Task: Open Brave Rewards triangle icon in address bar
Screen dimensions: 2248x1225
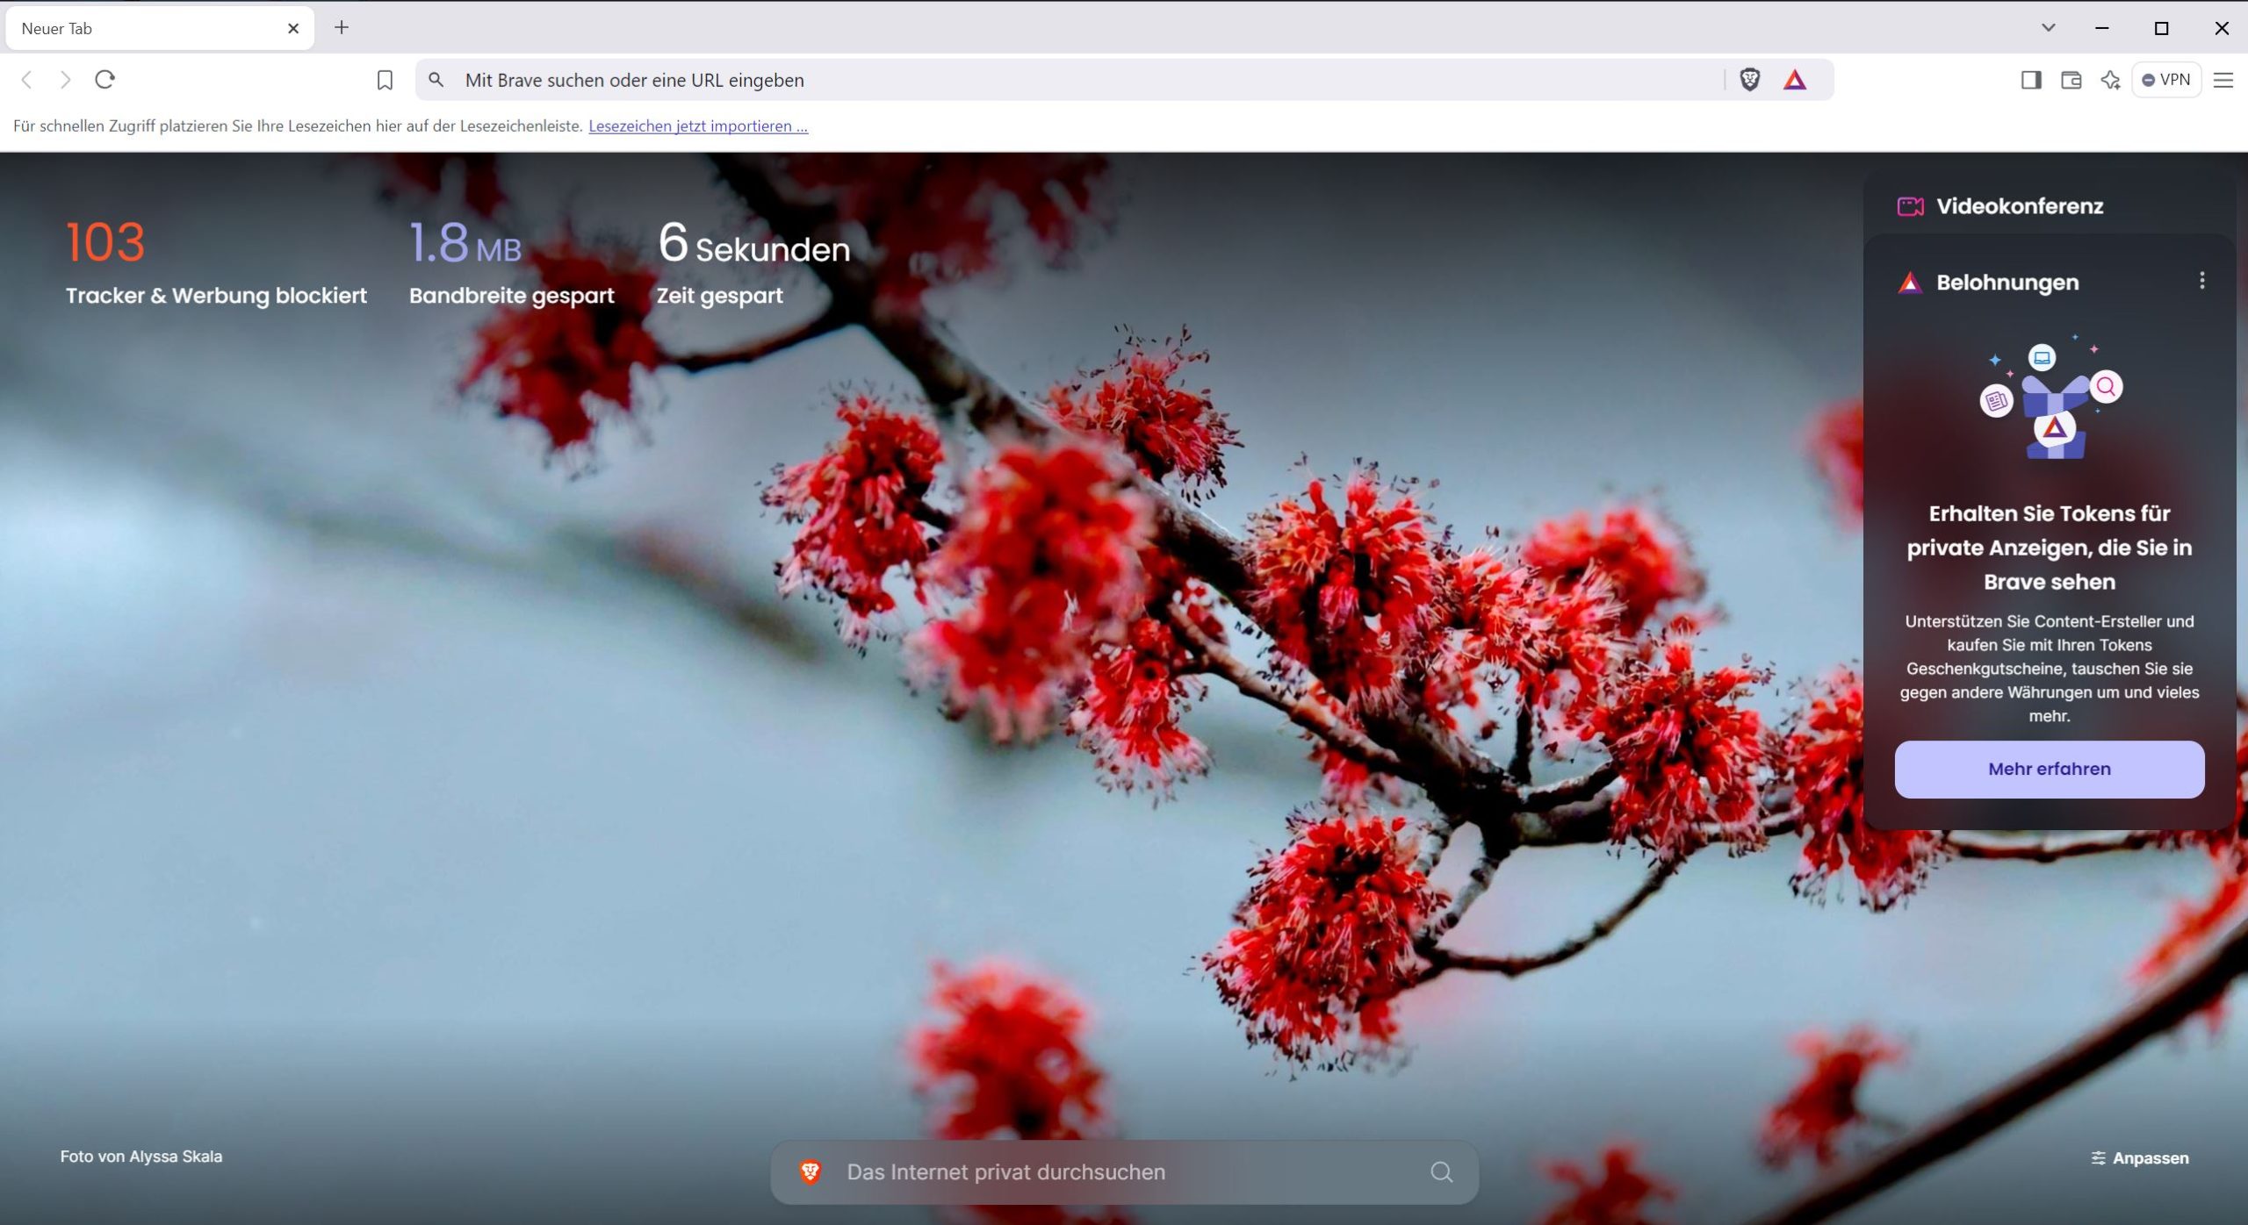Action: pos(1794,80)
